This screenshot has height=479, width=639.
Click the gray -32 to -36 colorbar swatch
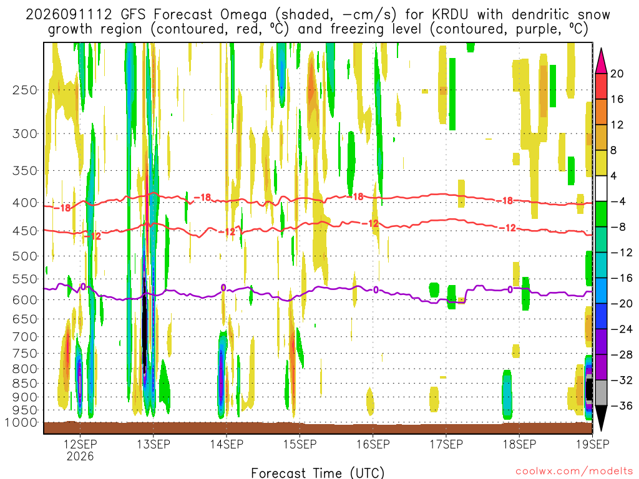pos(601,393)
